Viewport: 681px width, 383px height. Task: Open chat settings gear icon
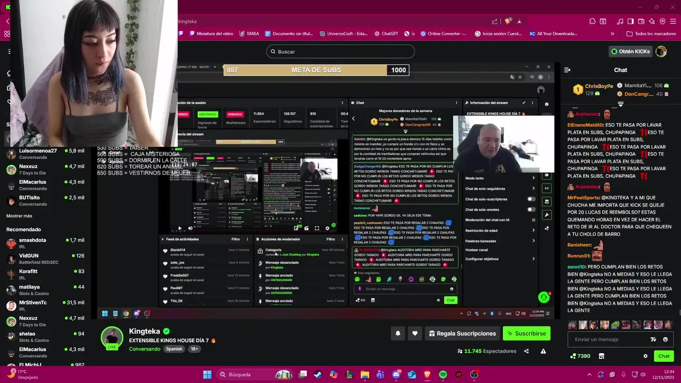tap(645, 356)
